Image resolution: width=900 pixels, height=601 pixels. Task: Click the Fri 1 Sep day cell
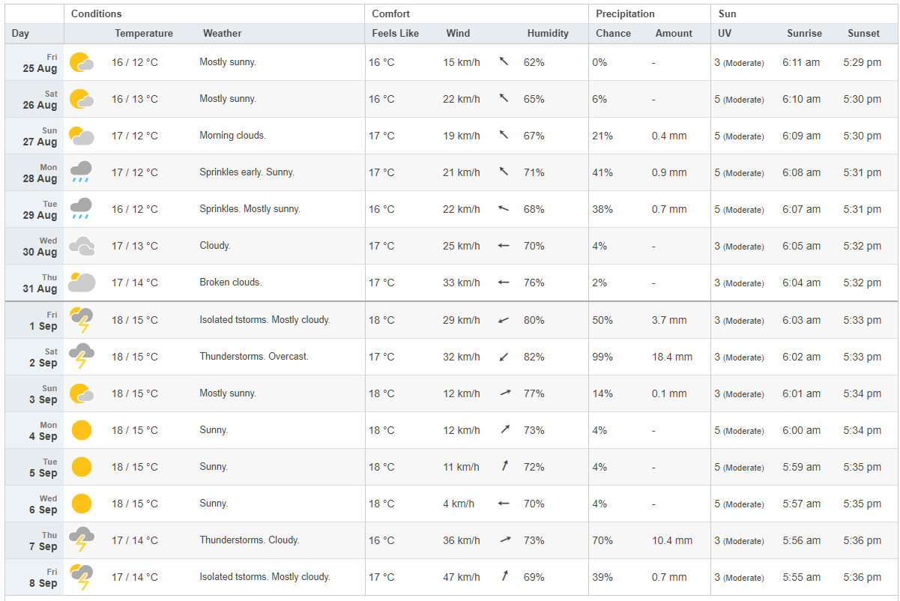click(34, 320)
